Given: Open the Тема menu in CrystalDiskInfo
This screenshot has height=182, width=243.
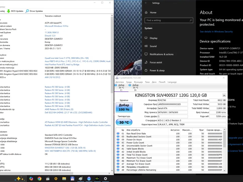Looking at the screenshot, I should pos(147,82).
